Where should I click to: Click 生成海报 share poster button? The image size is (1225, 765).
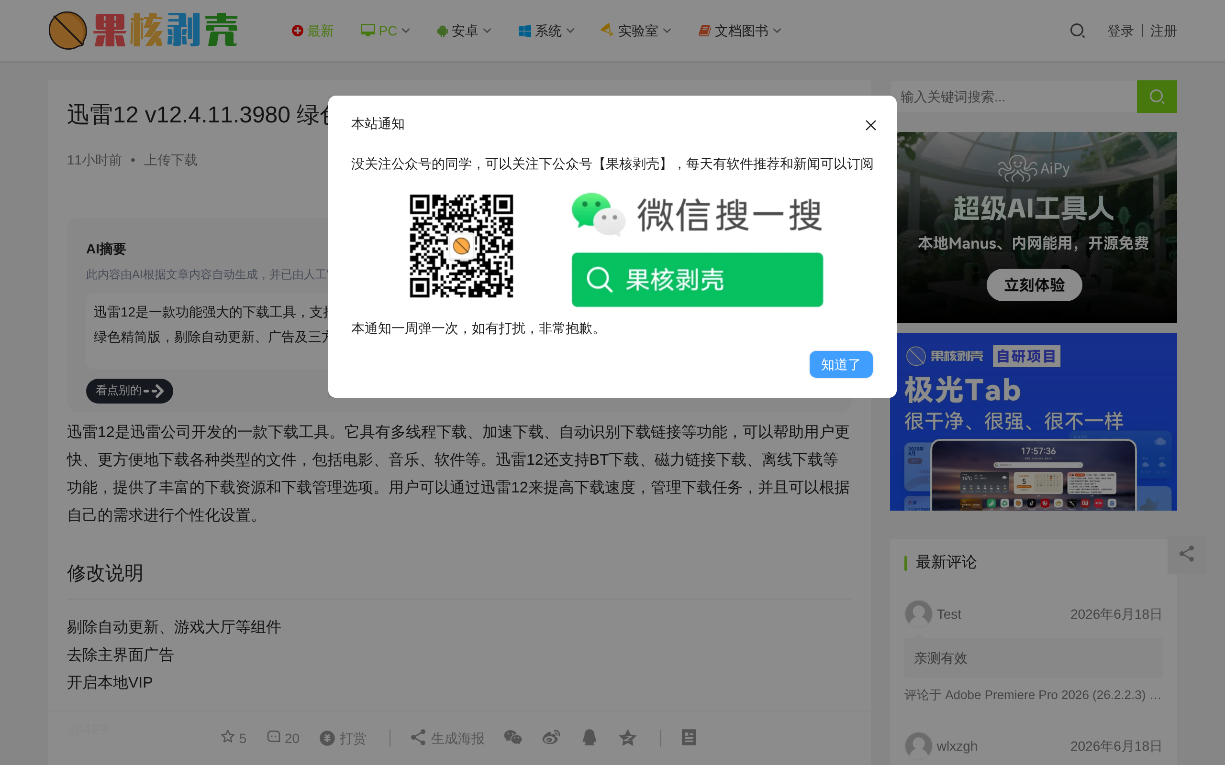pyautogui.click(x=447, y=738)
